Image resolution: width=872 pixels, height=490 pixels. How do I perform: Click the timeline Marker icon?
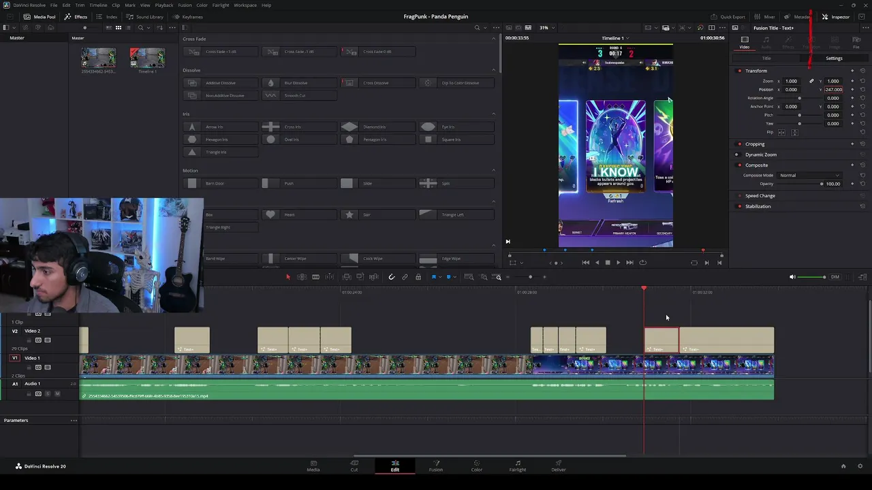point(448,277)
